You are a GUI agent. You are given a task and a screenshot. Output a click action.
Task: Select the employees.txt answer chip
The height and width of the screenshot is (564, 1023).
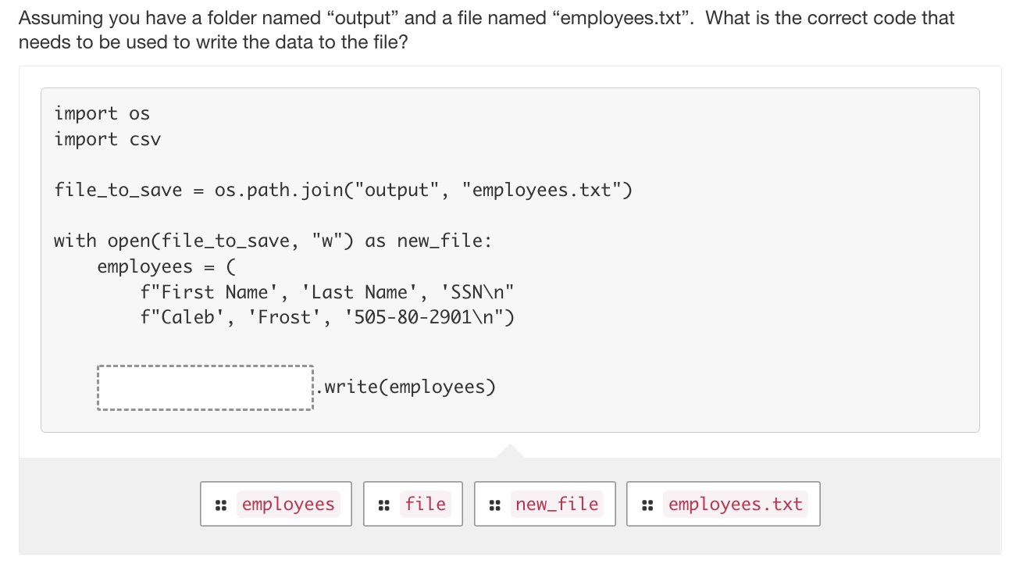(722, 504)
